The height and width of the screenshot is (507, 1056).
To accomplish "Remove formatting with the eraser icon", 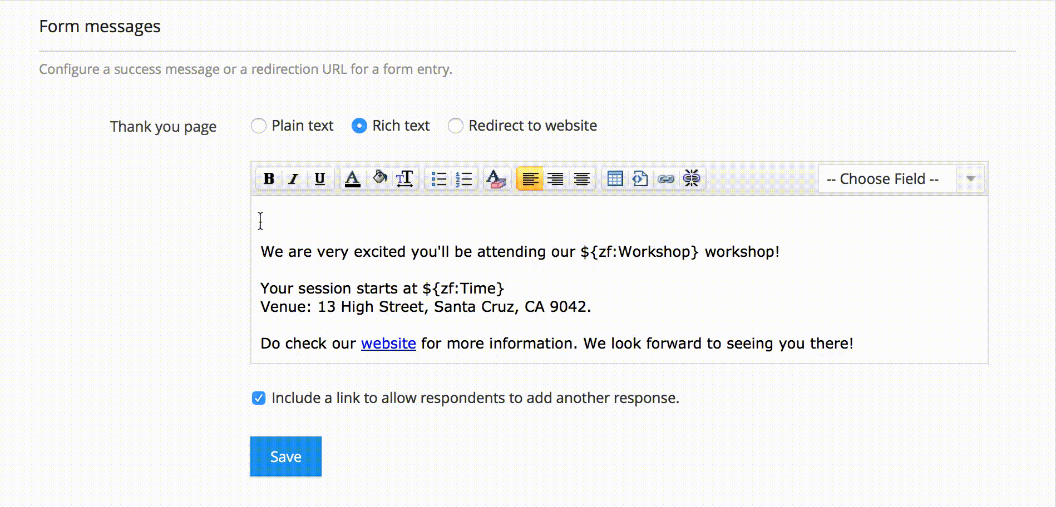I will coord(496,179).
